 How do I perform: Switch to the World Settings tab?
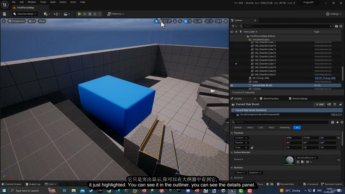click(298, 99)
